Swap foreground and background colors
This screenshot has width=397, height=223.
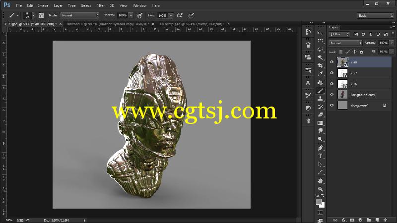pyautogui.click(x=323, y=196)
